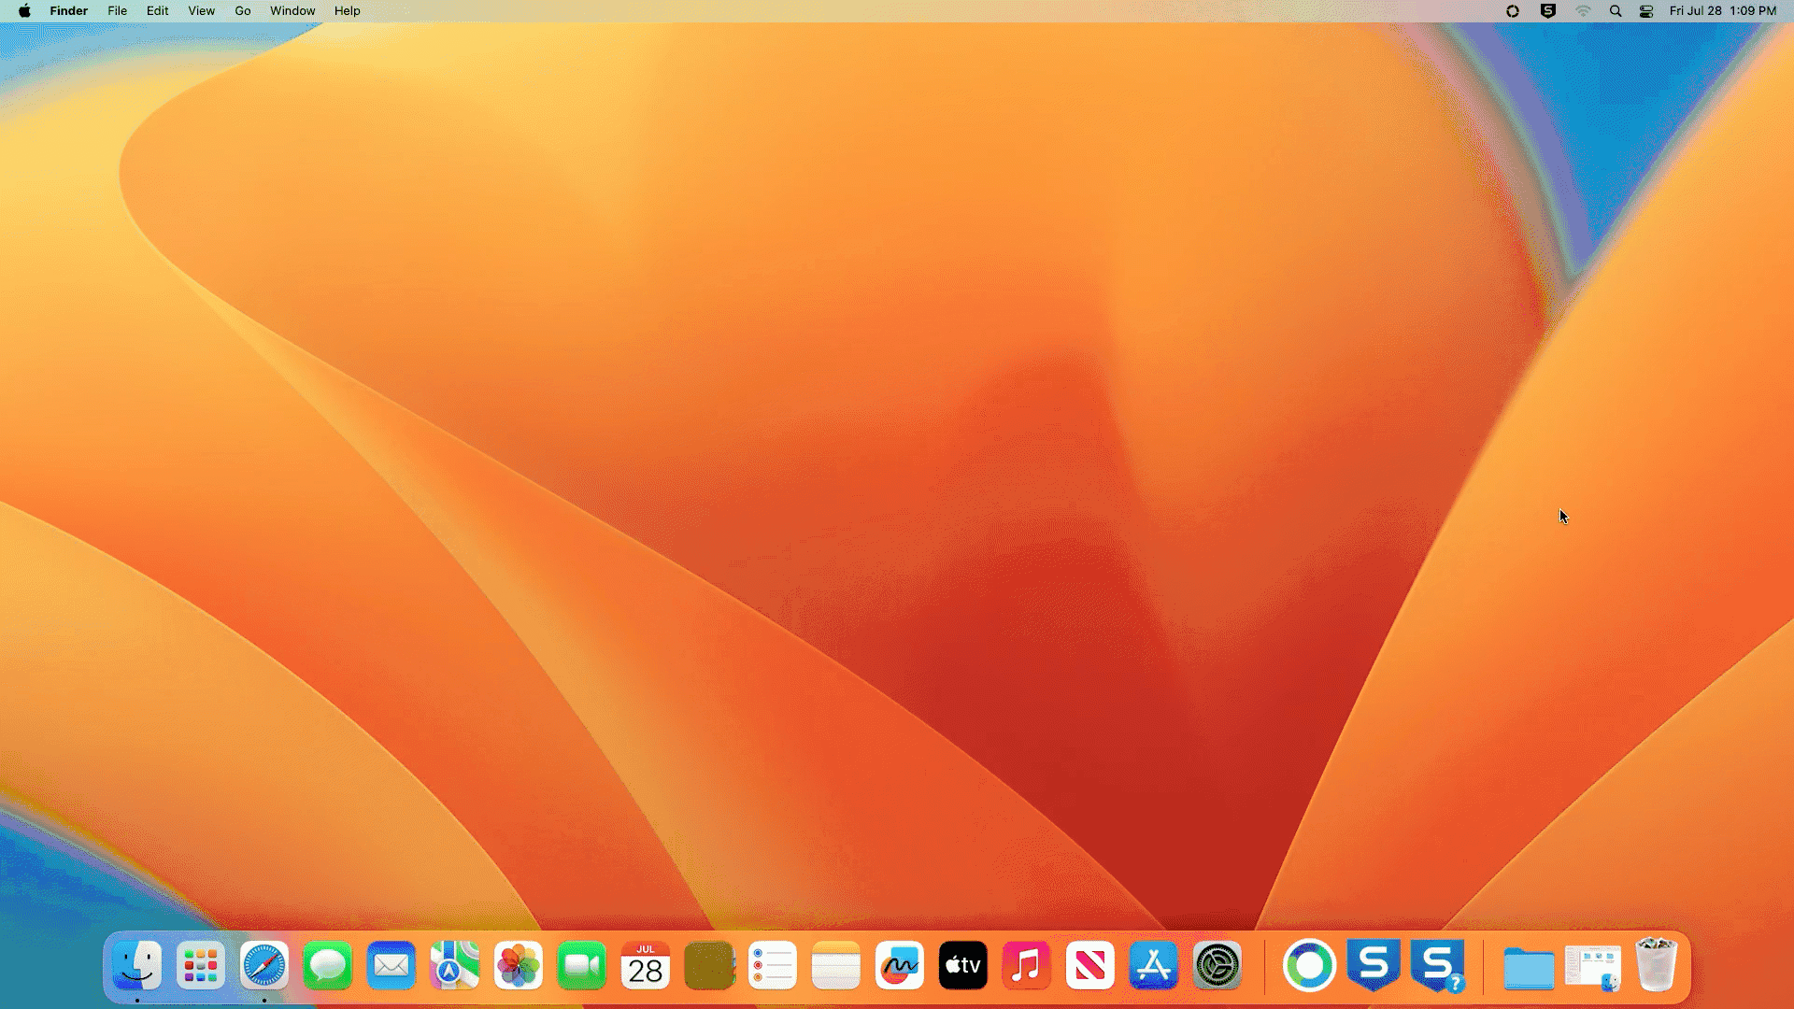Image resolution: width=1794 pixels, height=1009 pixels.
Task: Launch FaceTime from the Dock
Action: pos(582,965)
